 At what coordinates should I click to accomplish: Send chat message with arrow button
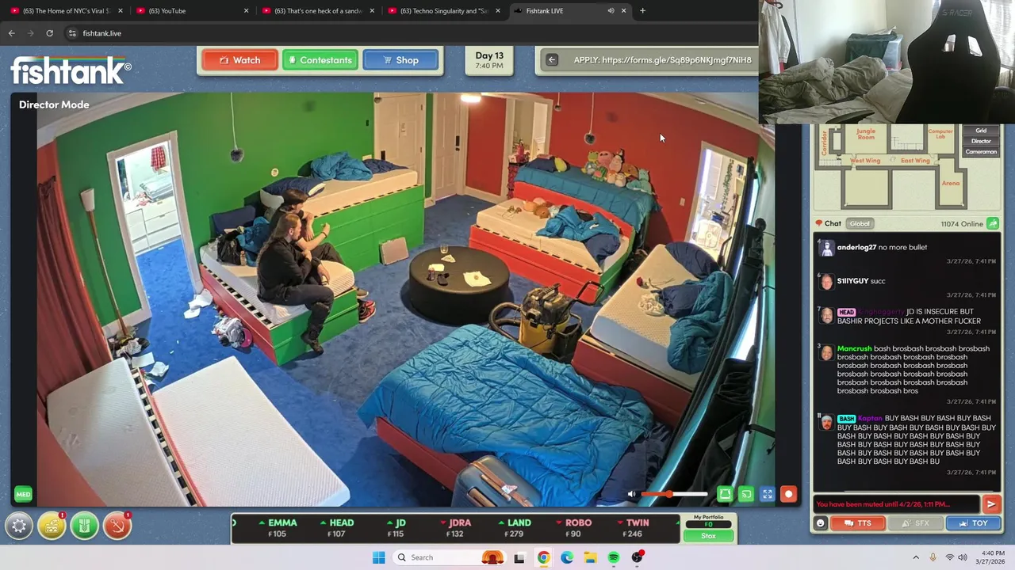point(990,504)
